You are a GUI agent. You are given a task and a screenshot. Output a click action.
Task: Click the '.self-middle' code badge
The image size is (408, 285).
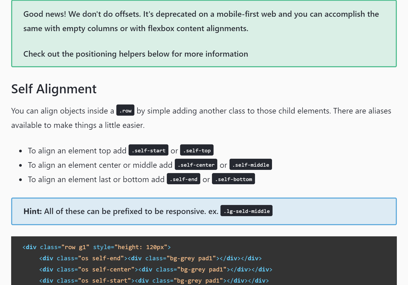[x=251, y=165]
